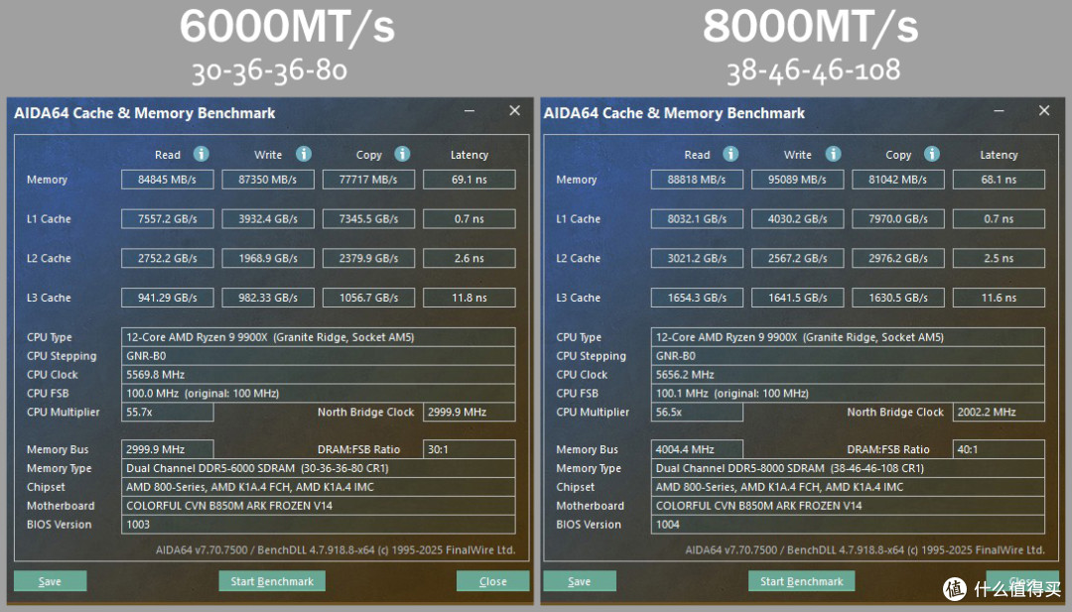The image size is (1072, 612).
Task: Click L1 Cache Write 3932.4 GB/s
Action: coord(268,219)
